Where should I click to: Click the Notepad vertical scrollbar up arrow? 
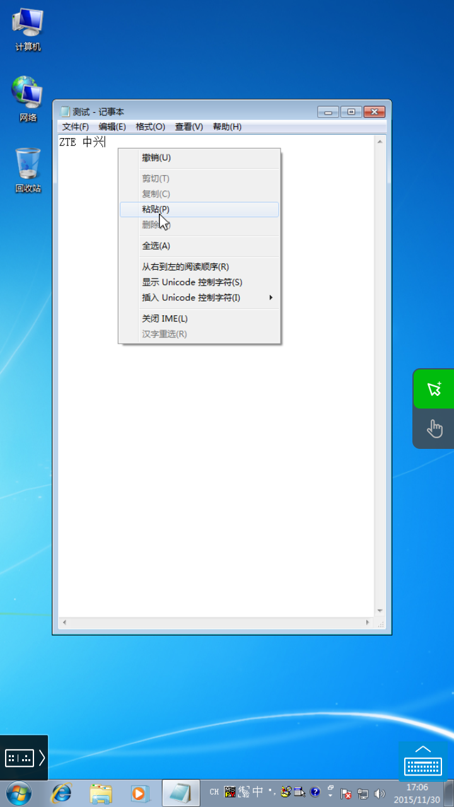pyautogui.click(x=380, y=141)
